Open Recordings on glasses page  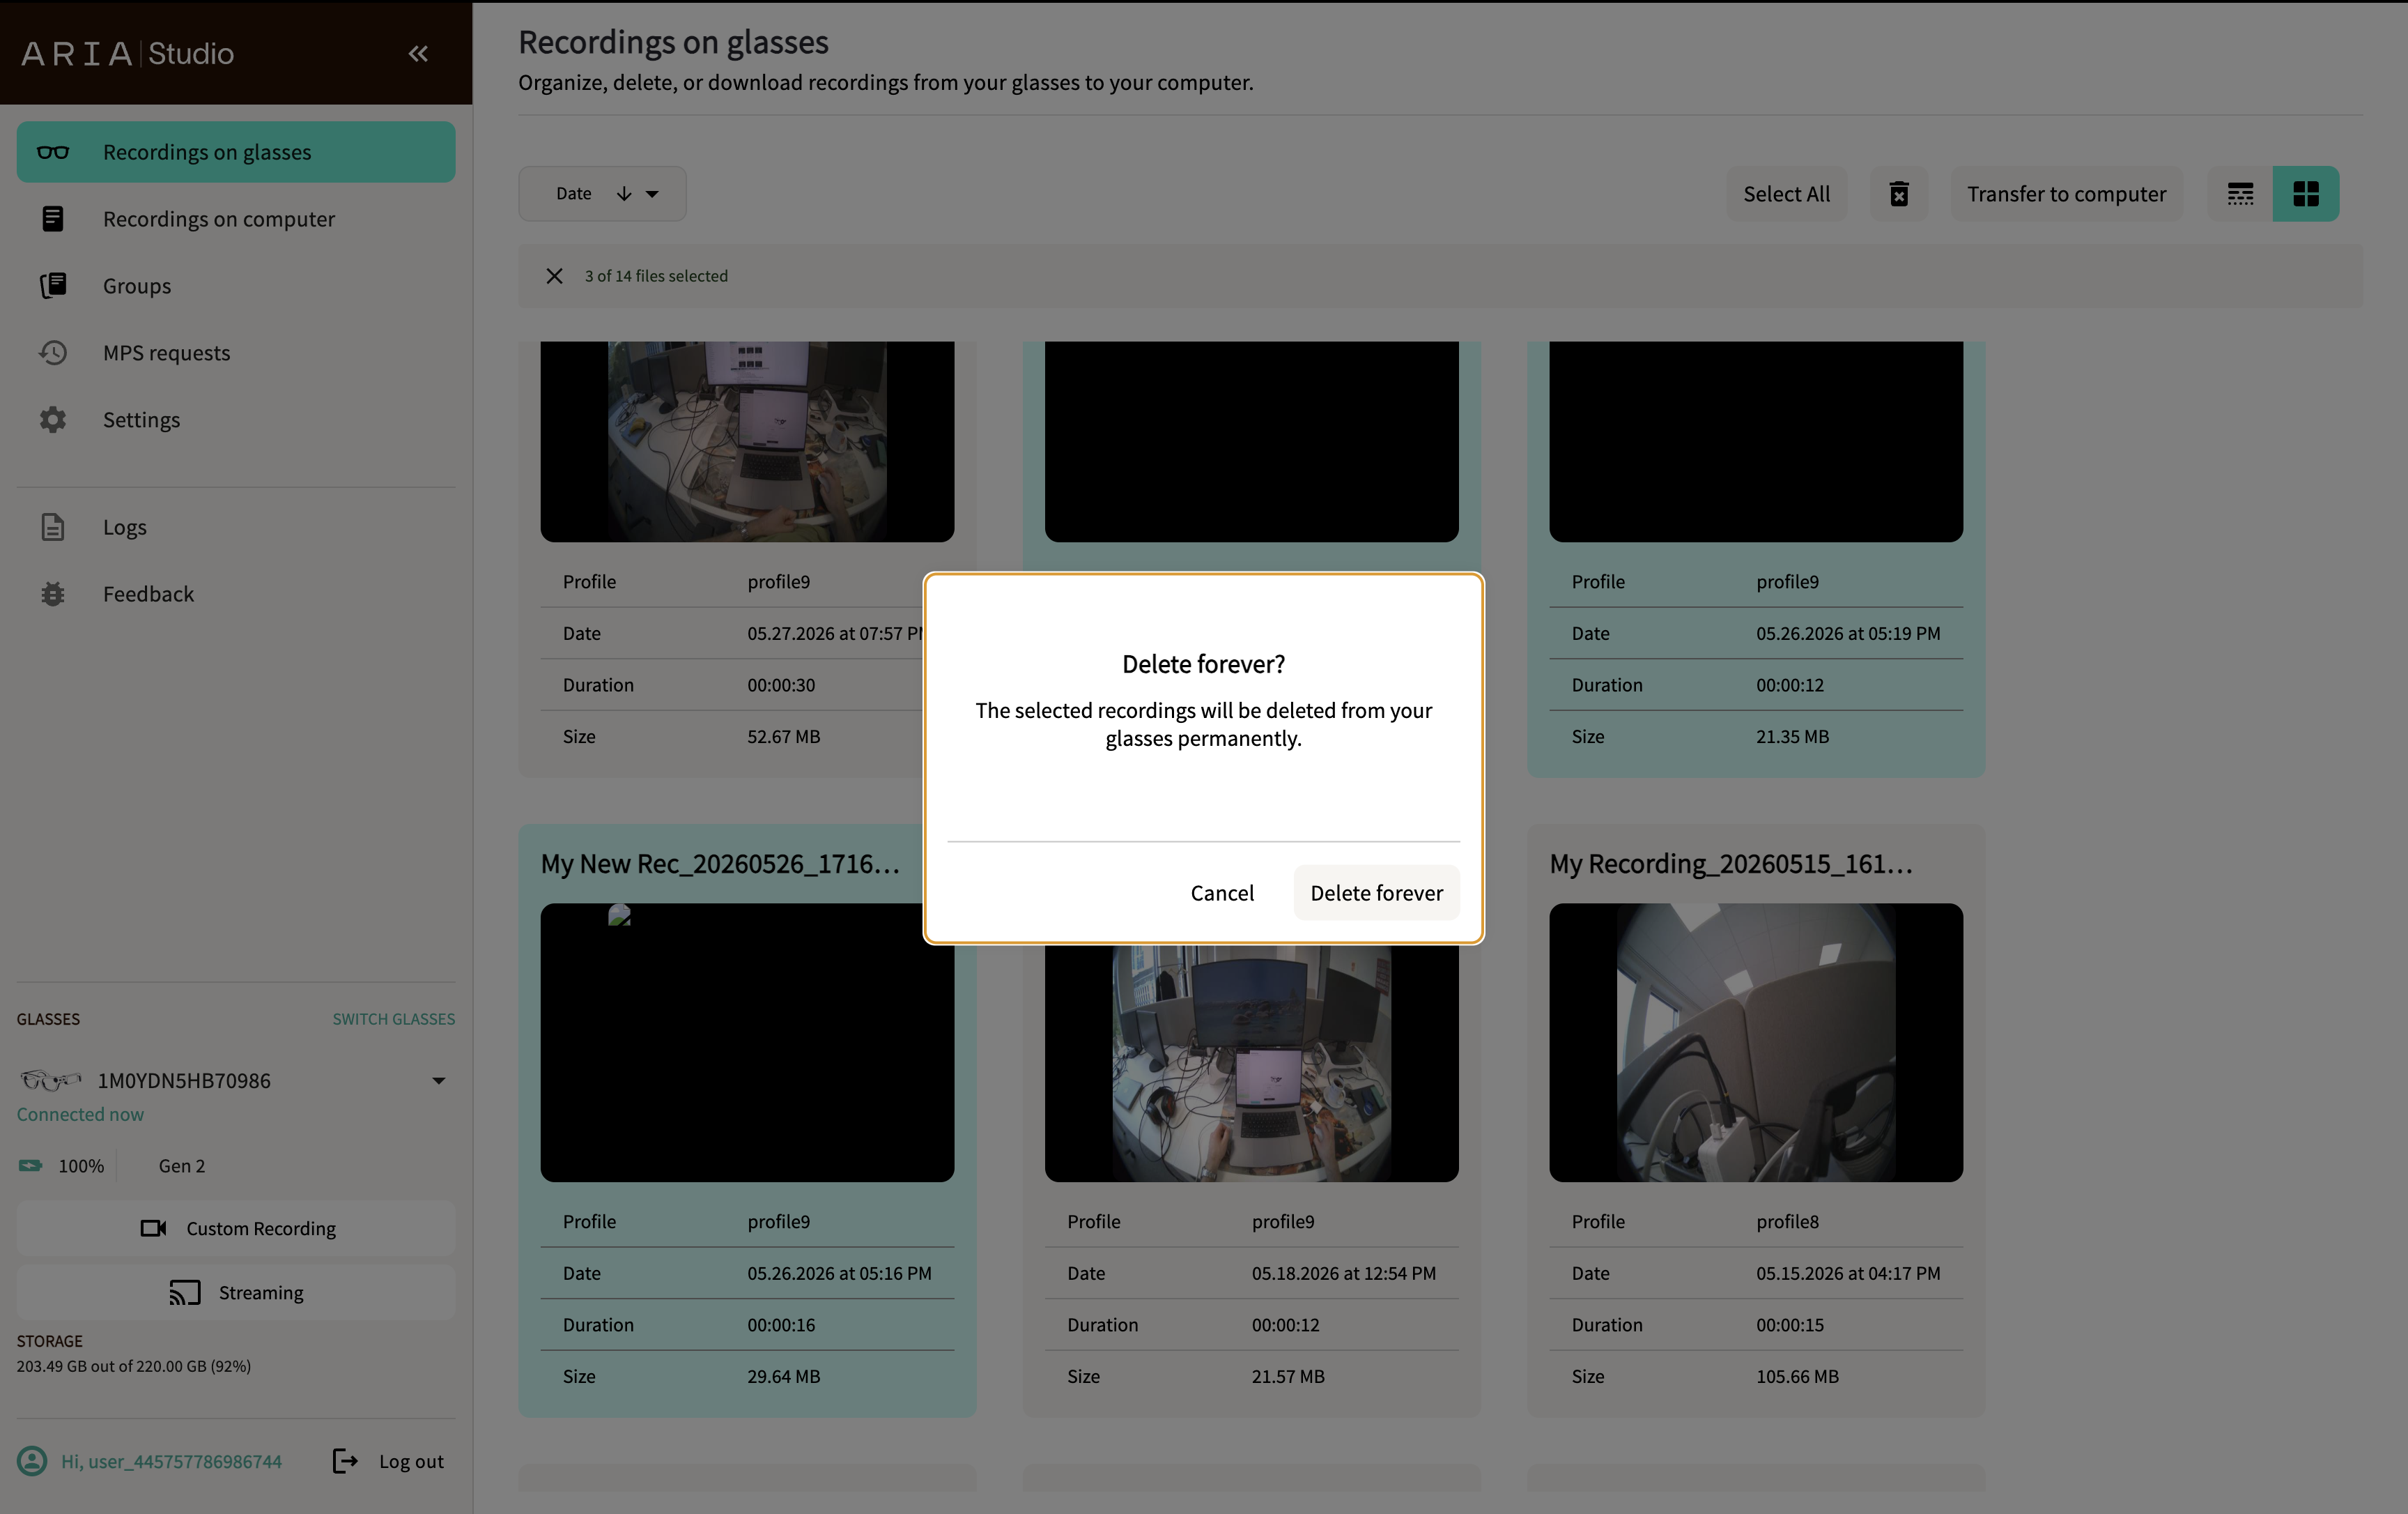click(x=236, y=152)
